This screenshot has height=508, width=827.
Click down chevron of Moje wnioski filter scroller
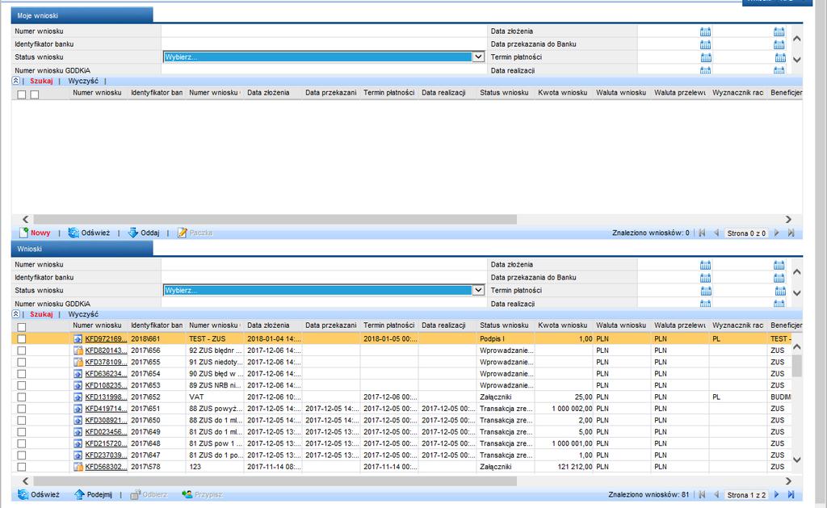coord(797,60)
